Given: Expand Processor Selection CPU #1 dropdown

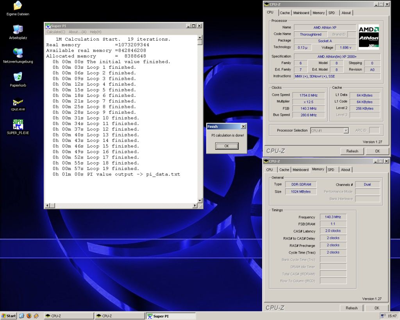Looking at the screenshot, I should click(x=346, y=131).
